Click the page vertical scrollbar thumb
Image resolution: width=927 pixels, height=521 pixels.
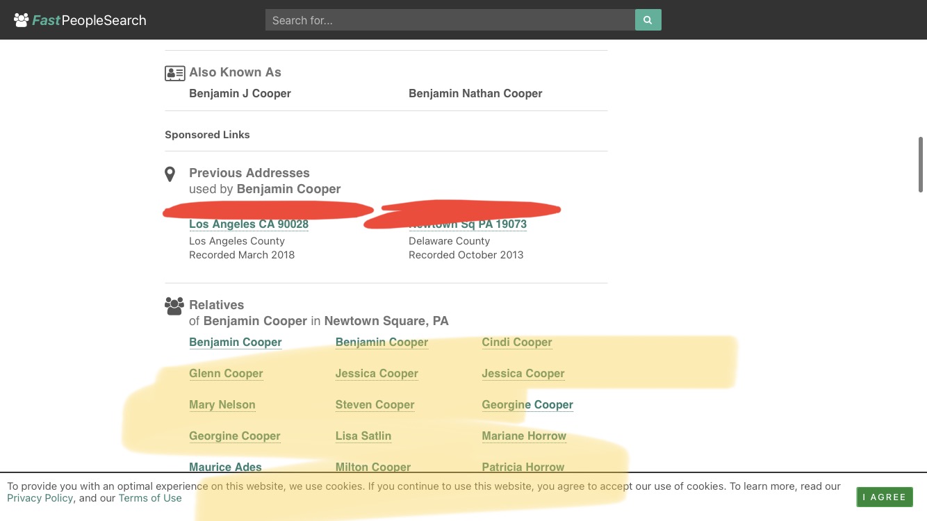921,165
